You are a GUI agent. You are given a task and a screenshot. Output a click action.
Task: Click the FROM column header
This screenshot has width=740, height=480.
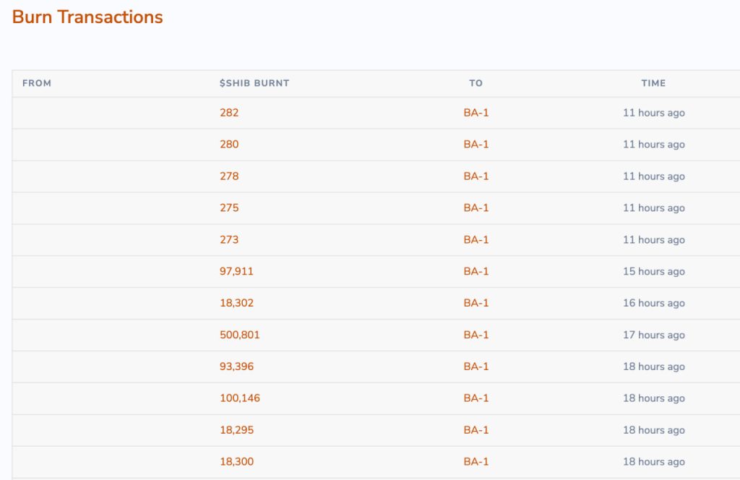(x=37, y=83)
